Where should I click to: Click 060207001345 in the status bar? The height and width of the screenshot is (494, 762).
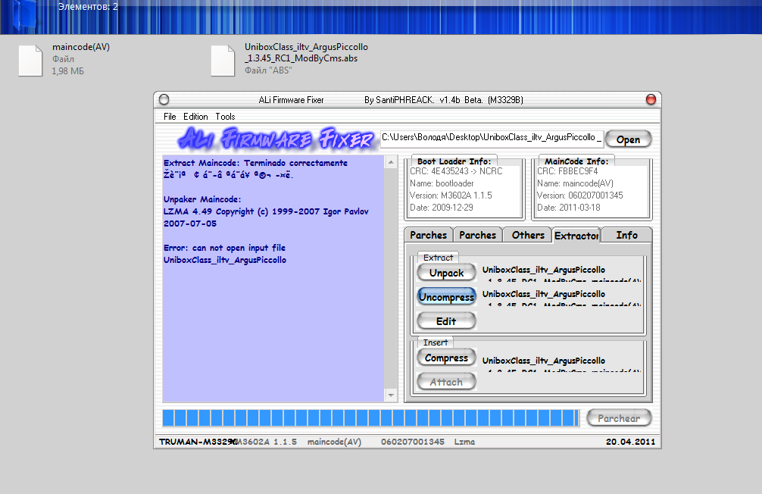coord(413,442)
